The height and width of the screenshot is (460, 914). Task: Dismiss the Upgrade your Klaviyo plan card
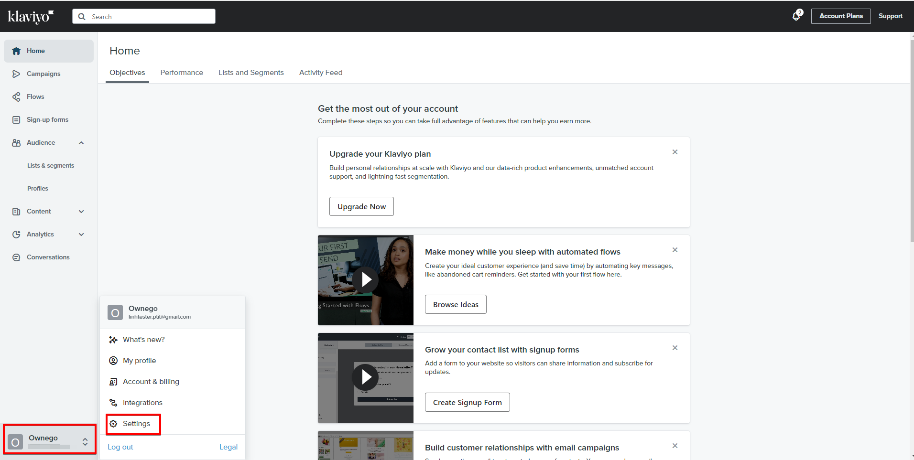(675, 152)
